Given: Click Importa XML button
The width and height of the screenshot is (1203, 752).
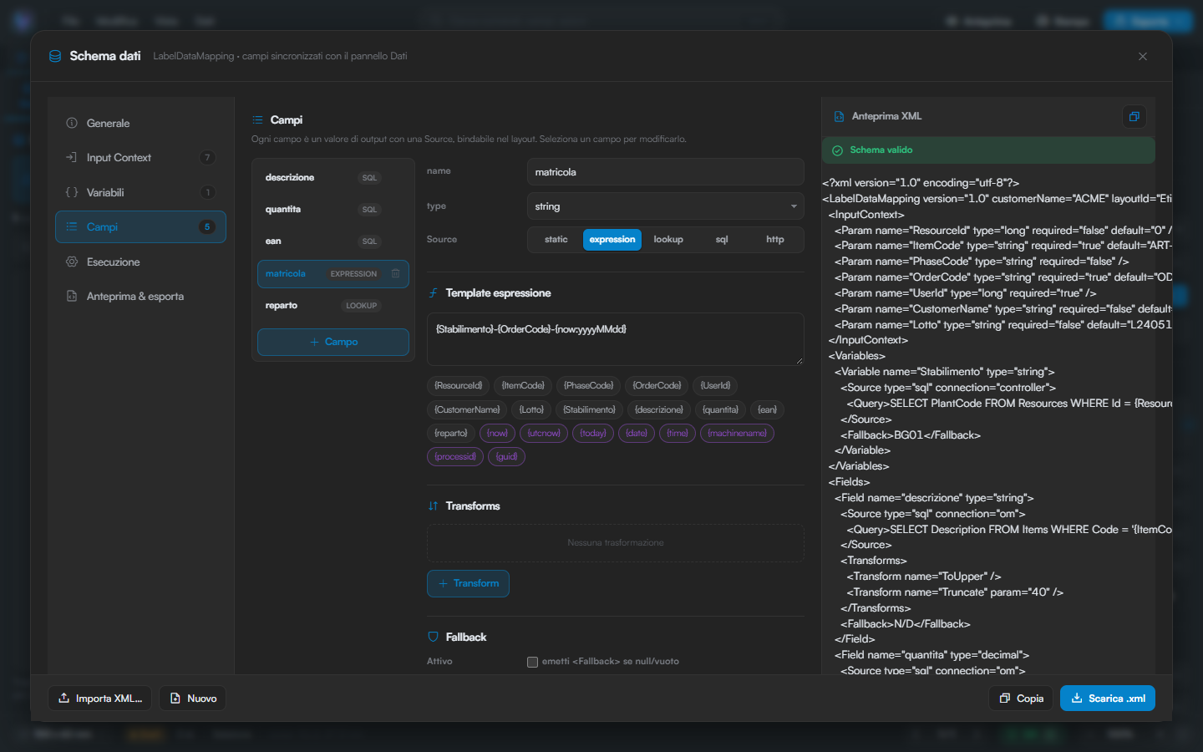Looking at the screenshot, I should (100, 699).
